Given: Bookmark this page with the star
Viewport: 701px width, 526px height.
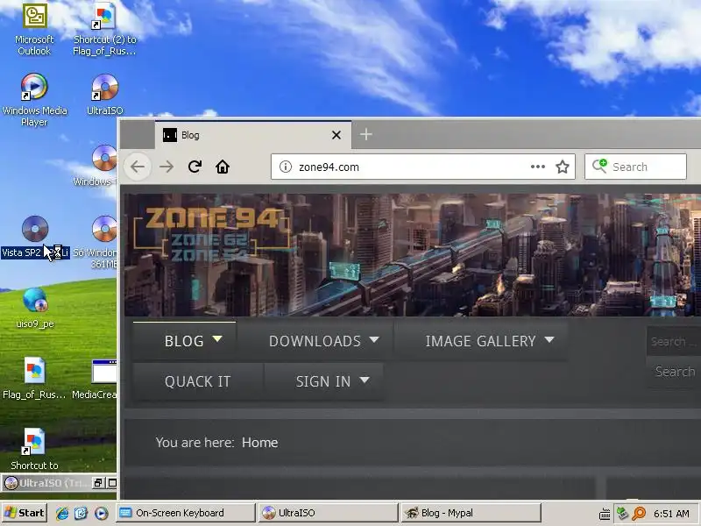Looking at the screenshot, I should [563, 167].
